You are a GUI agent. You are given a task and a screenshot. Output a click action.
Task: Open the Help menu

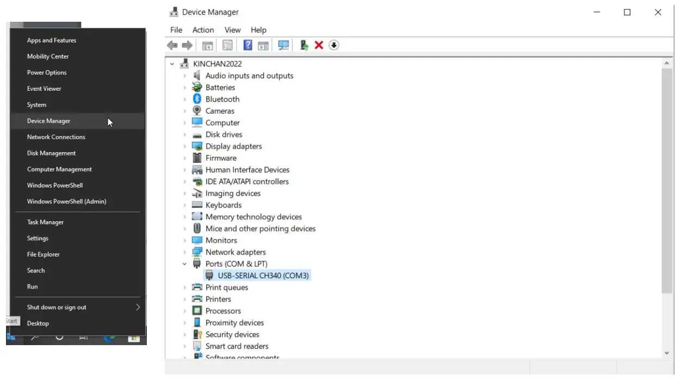258,30
